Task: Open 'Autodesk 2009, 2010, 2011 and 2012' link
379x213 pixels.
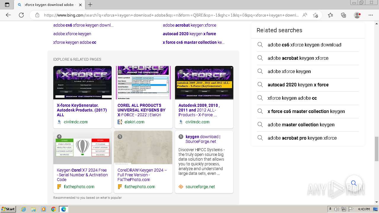Action: click(x=199, y=110)
